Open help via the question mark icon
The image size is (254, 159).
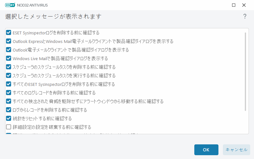click(x=245, y=17)
